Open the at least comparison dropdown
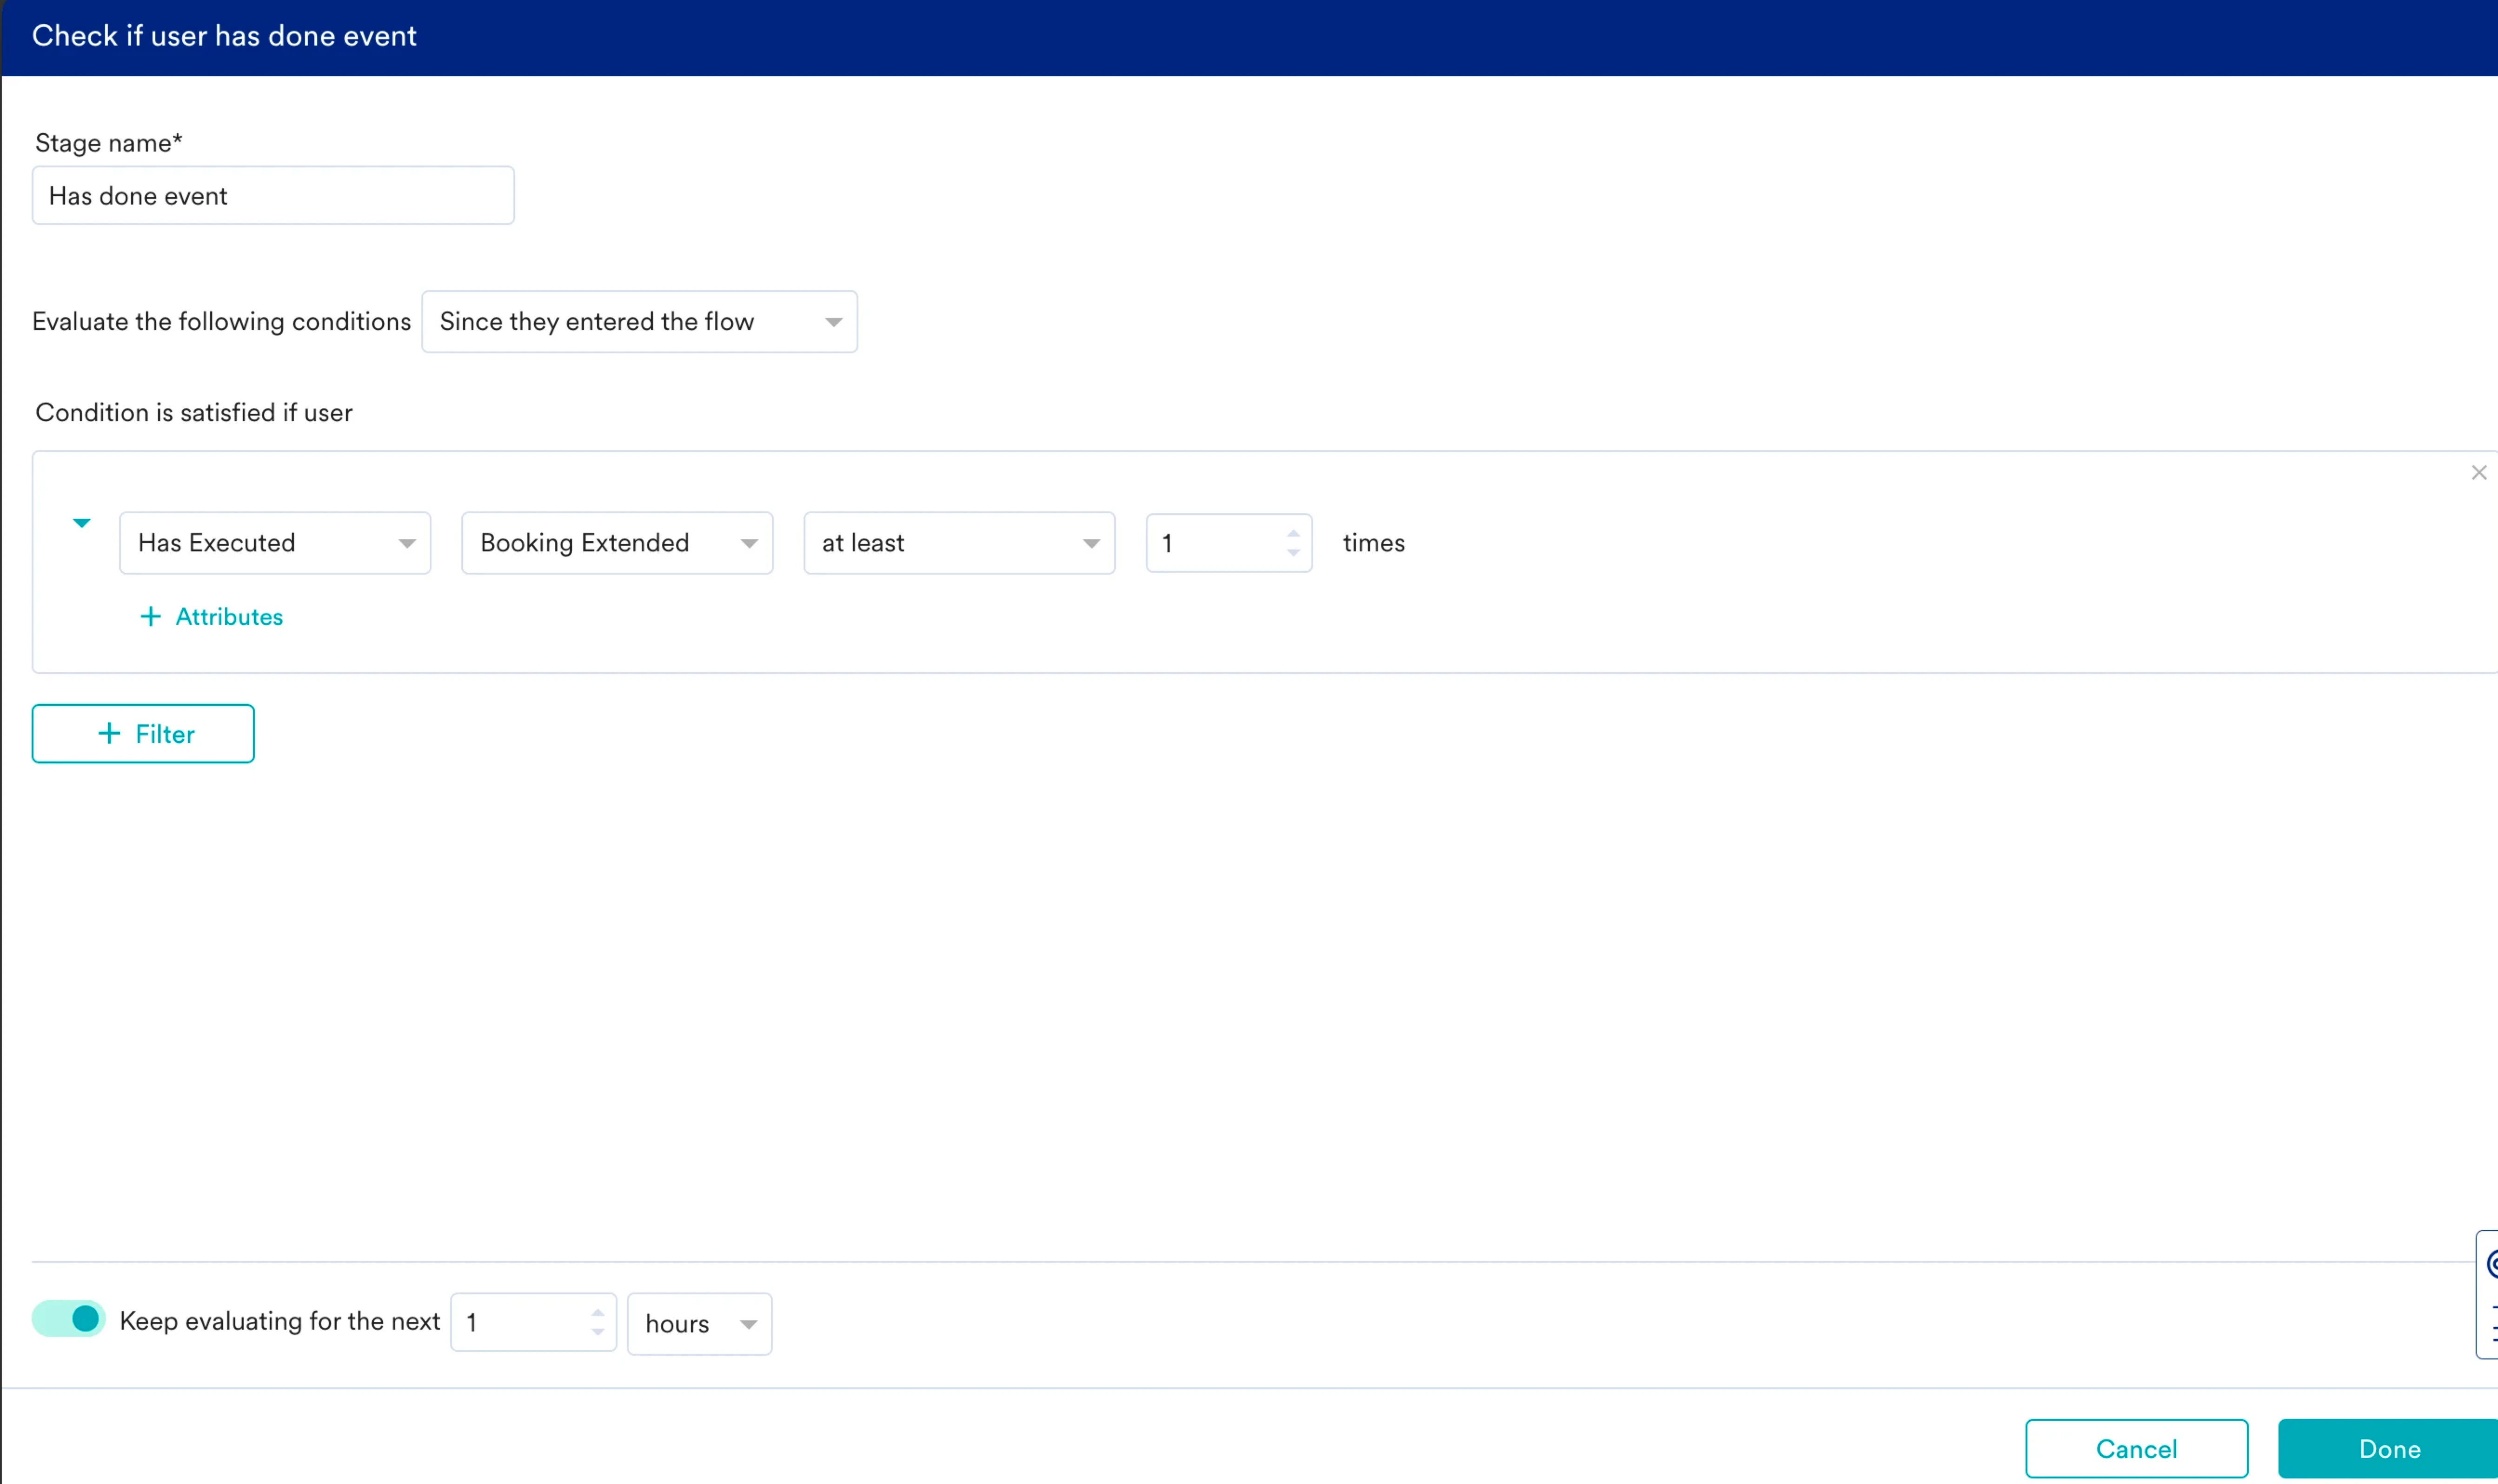The image size is (2498, 1484). 959,543
